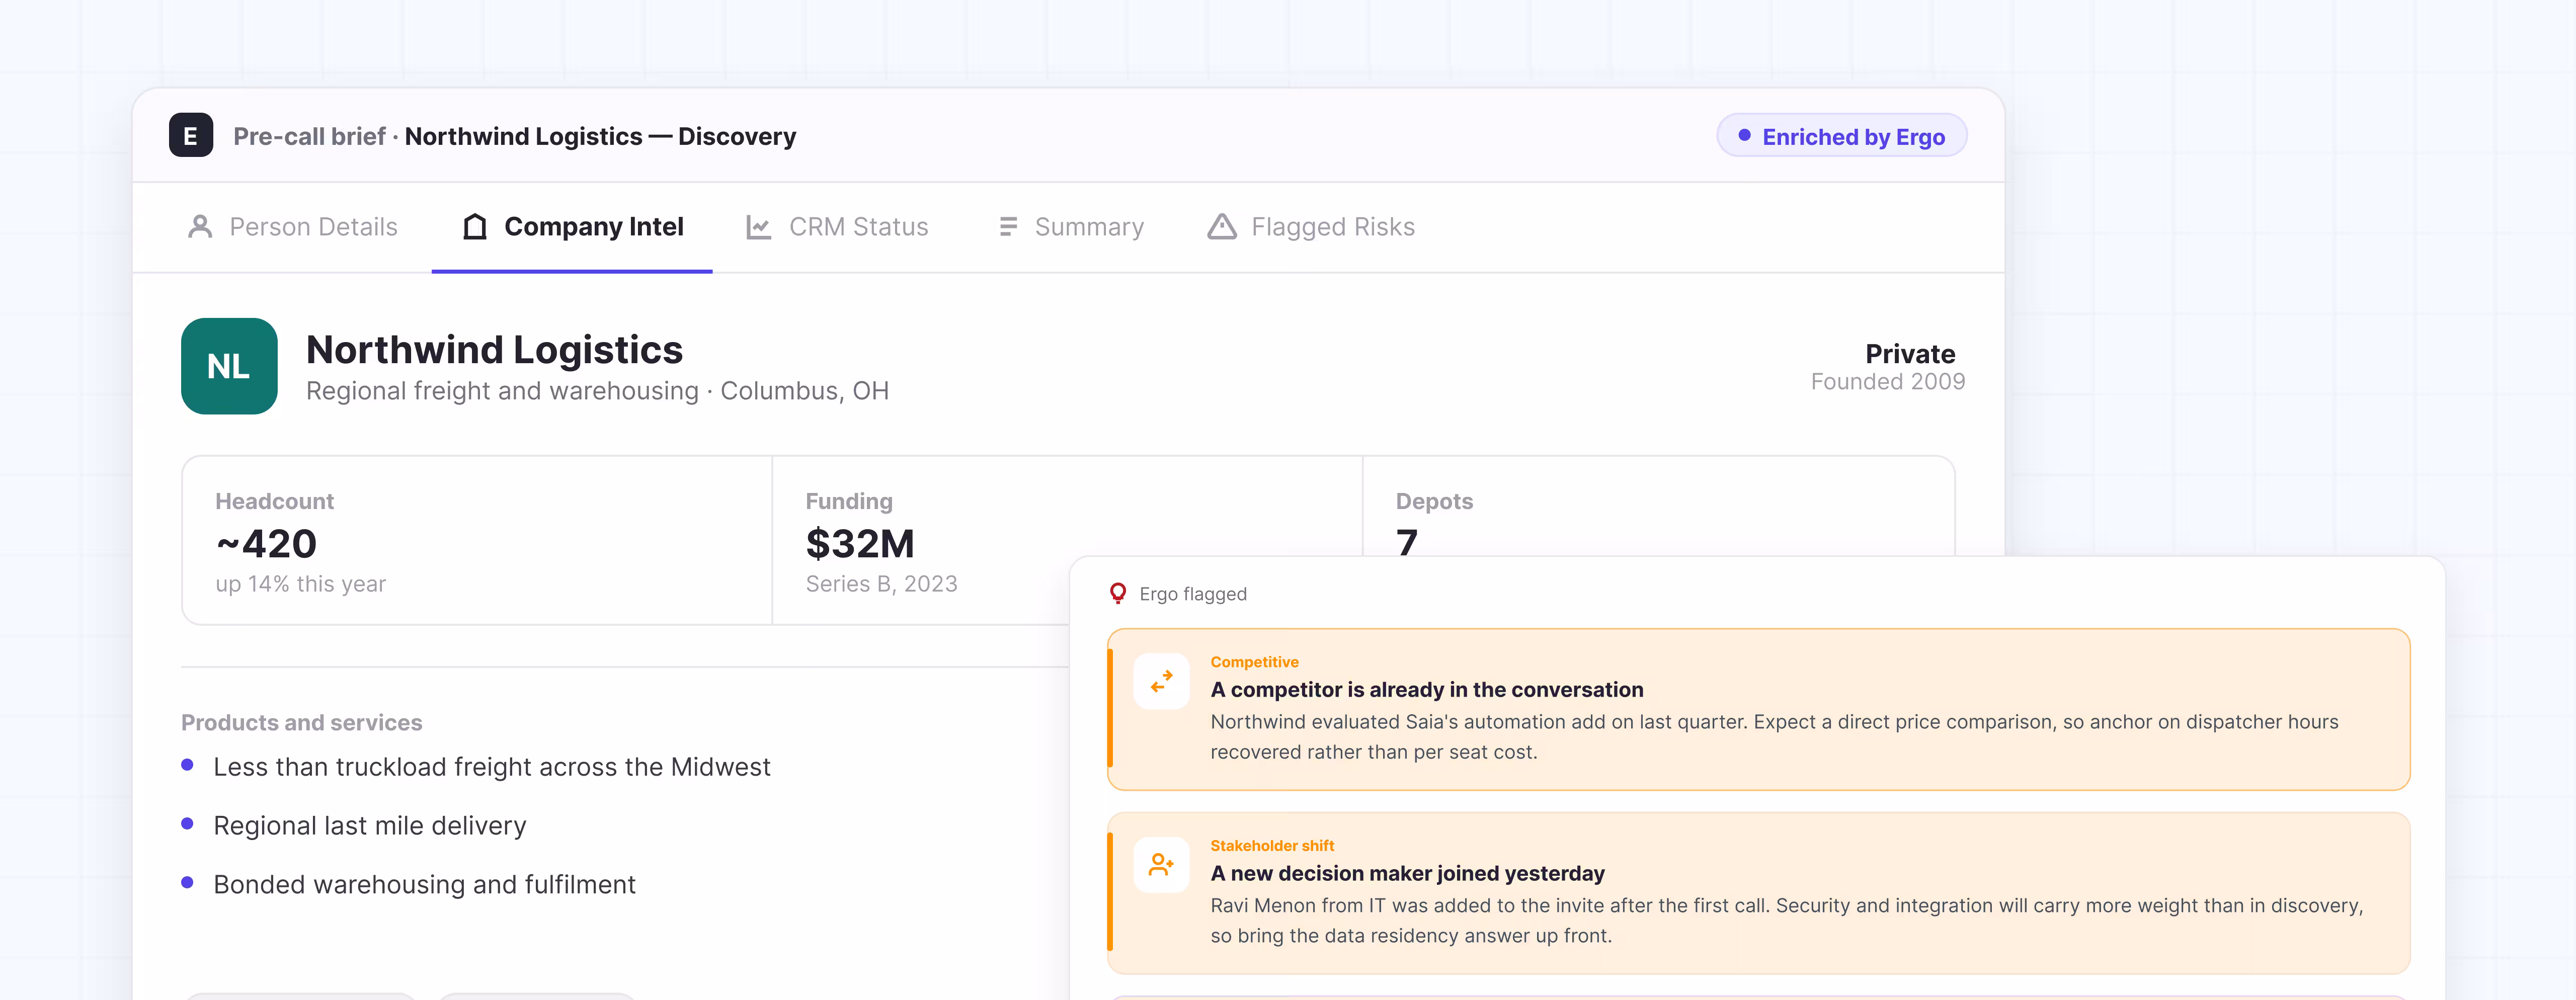
Task: Open the Person Details tab
Action: pyautogui.click(x=293, y=227)
